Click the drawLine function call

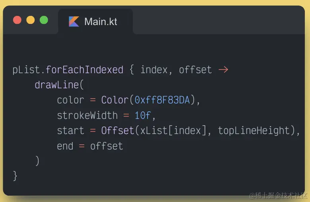tap(56, 85)
